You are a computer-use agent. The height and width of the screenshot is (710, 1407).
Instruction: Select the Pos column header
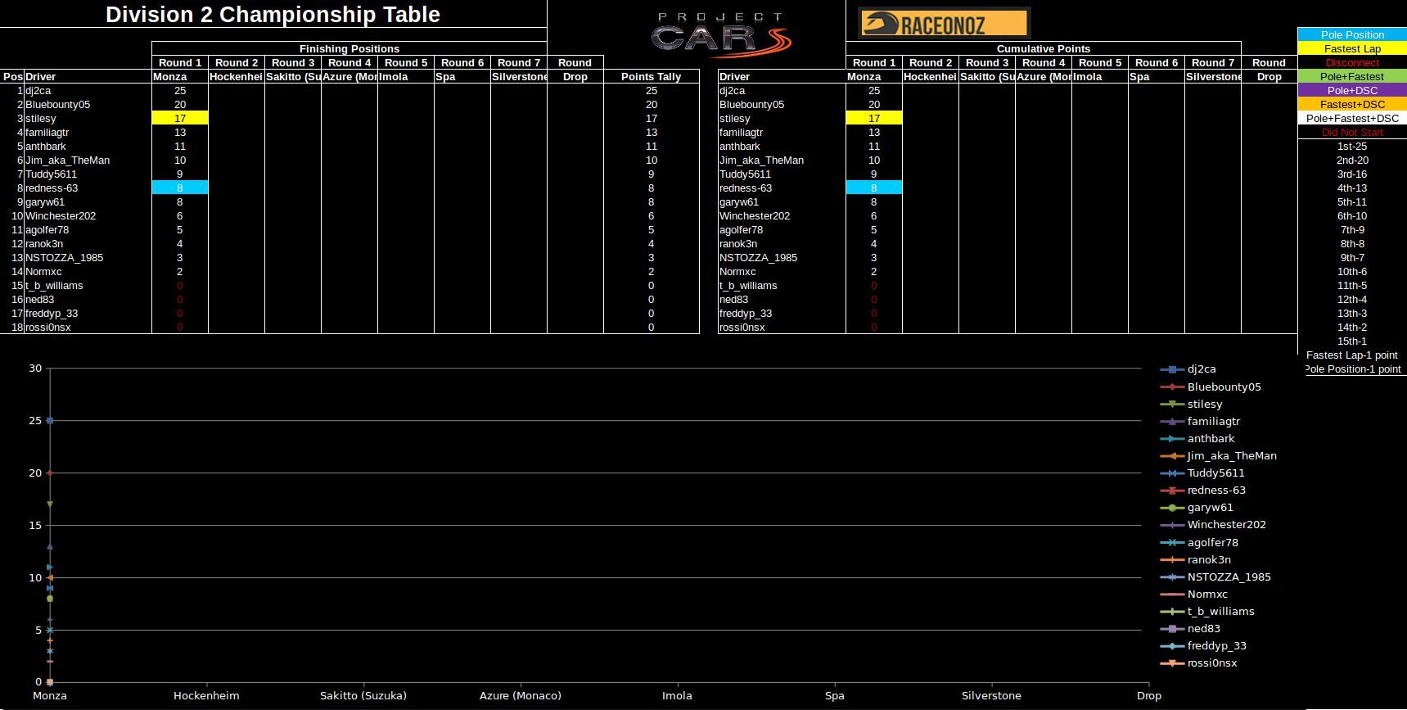[x=12, y=76]
